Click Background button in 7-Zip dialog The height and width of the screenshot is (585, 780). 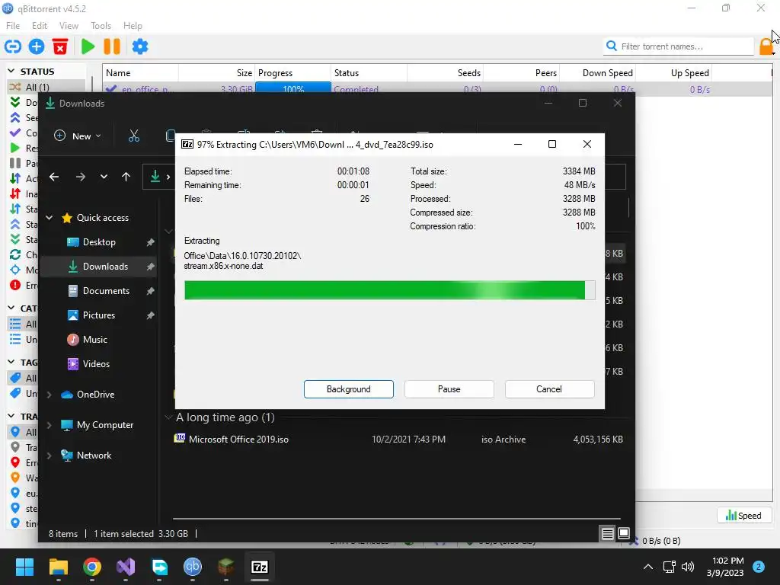tap(349, 389)
